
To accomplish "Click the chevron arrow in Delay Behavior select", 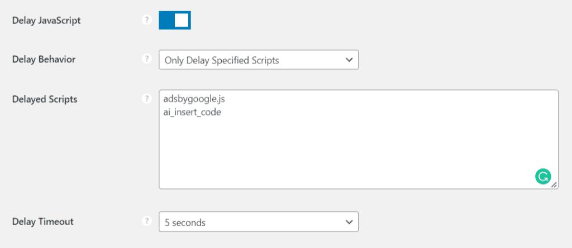I will [349, 60].
